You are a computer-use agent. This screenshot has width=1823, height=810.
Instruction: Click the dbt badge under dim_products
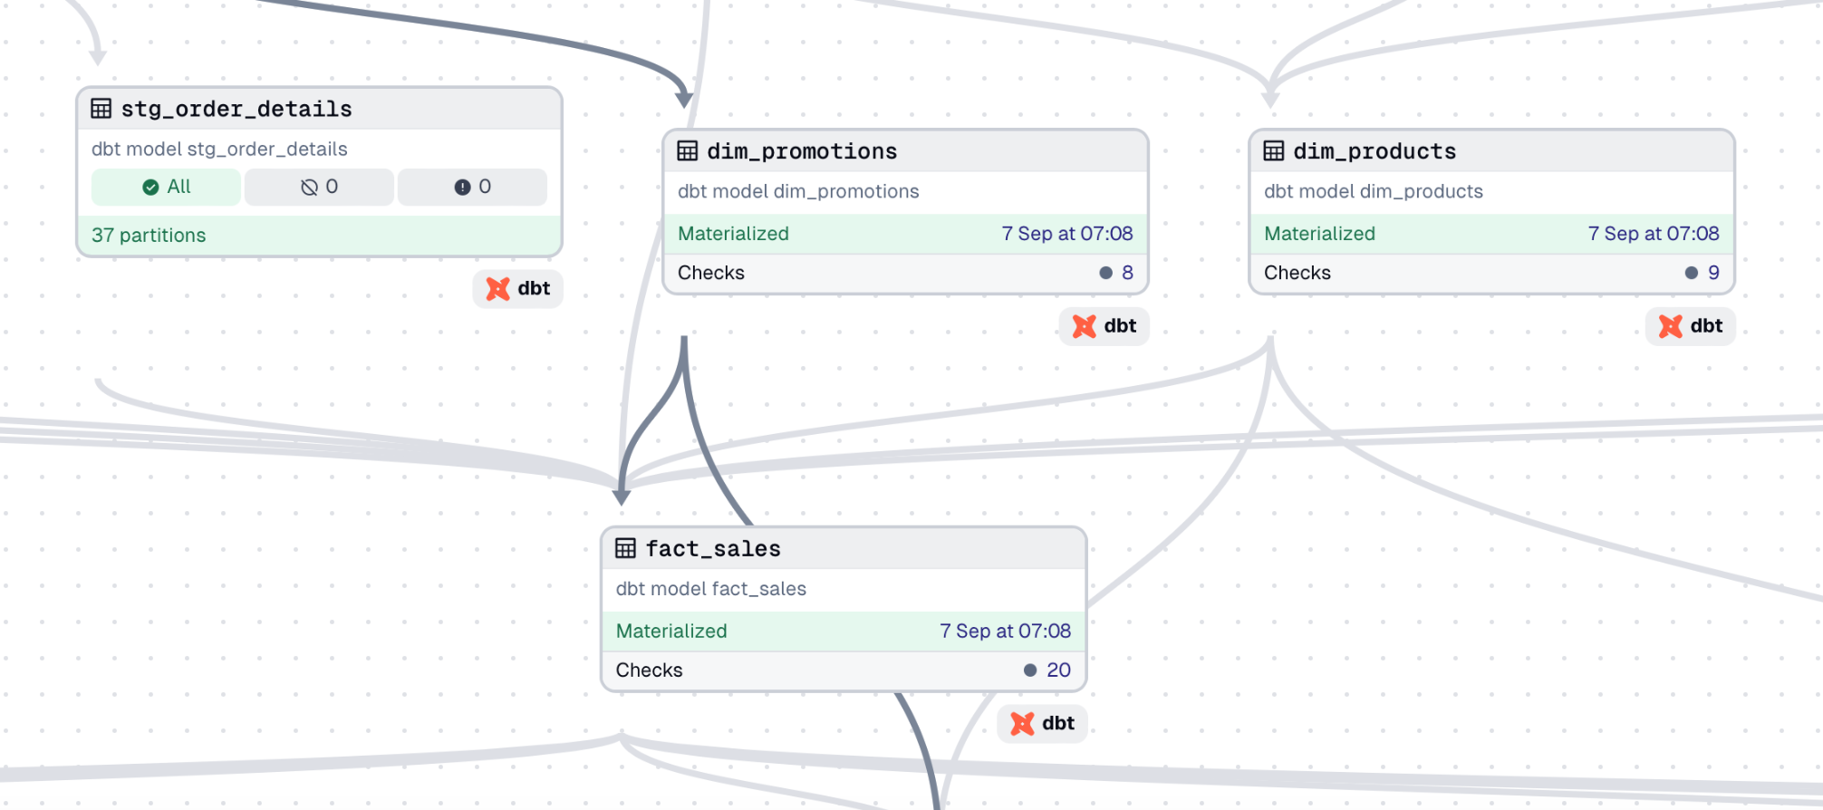coord(1691,326)
